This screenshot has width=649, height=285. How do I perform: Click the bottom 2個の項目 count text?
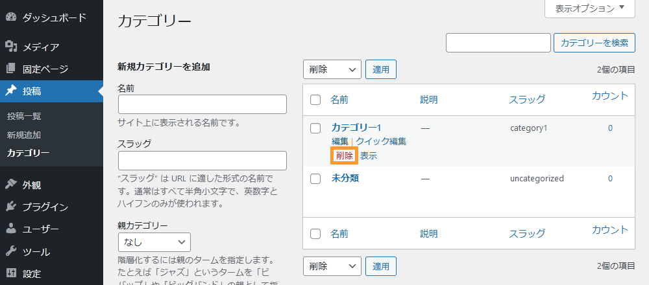click(616, 266)
